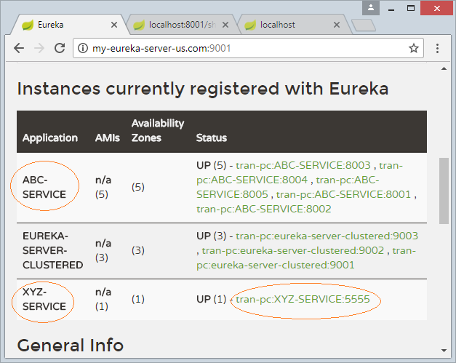Go back using the browser back arrow

[19, 48]
